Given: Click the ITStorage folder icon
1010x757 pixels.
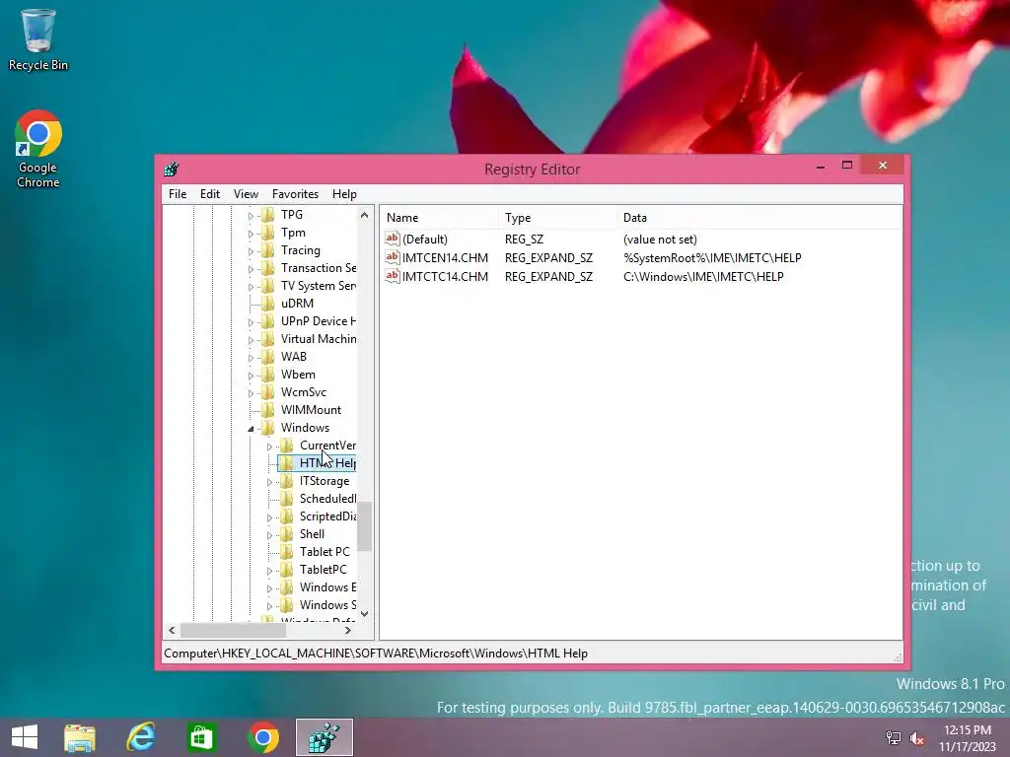Looking at the screenshot, I should 287,481.
